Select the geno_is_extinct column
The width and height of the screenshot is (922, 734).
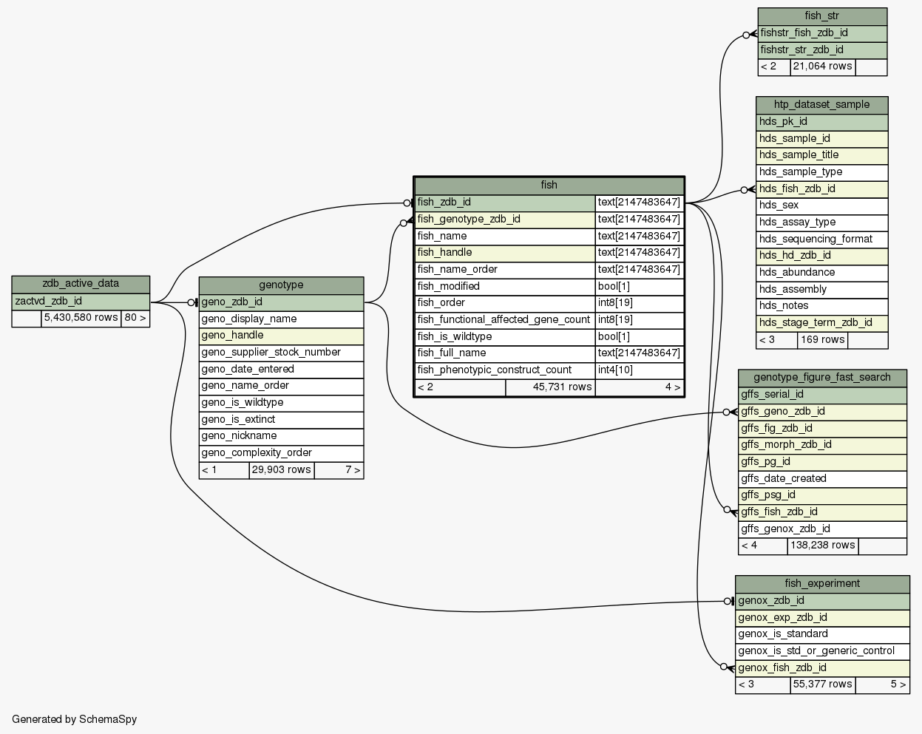(281, 420)
